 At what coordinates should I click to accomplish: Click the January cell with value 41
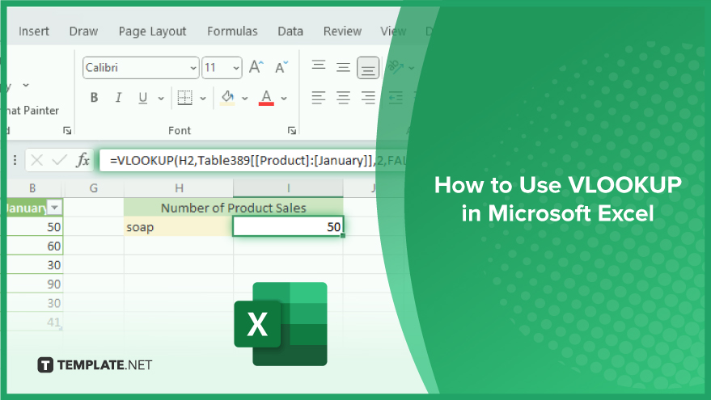coord(35,322)
